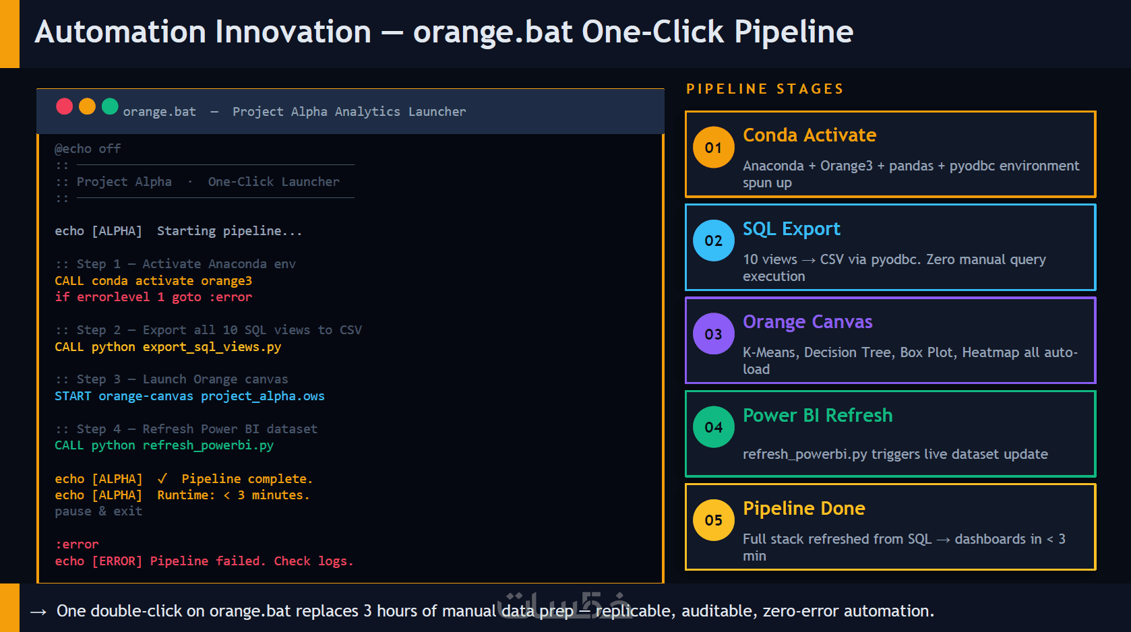Image resolution: width=1131 pixels, height=632 pixels.
Task: Click the "CALL conda activate orange3" line
Action: [x=154, y=281]
